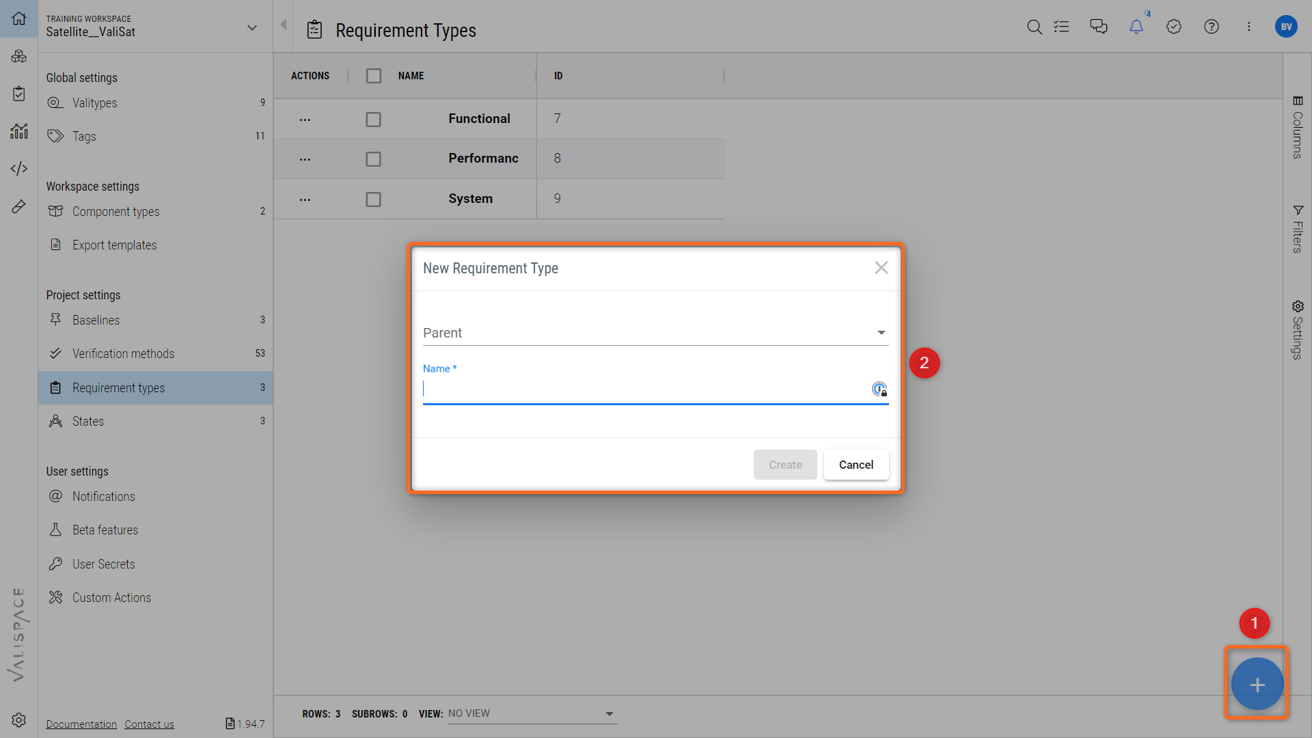Open the Documentation link
The image size is (1312, 738).
click(x=81, y=724)
